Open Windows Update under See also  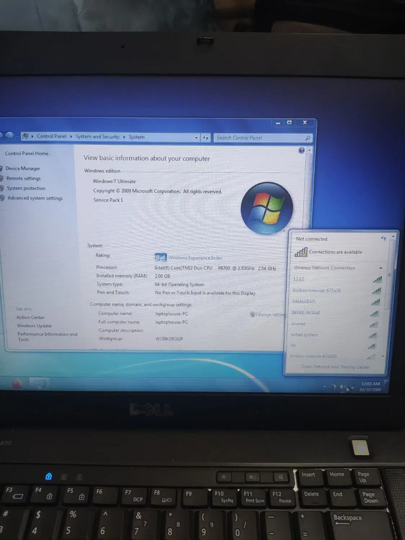pos(34,326)
